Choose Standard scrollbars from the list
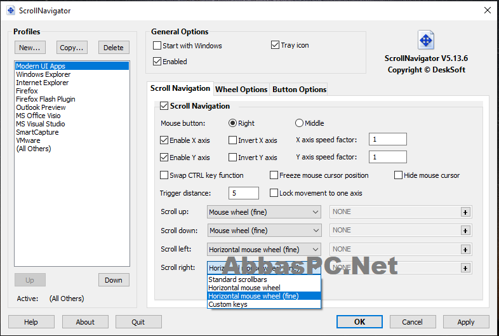 pyautogui.click(x=264, y=279)
